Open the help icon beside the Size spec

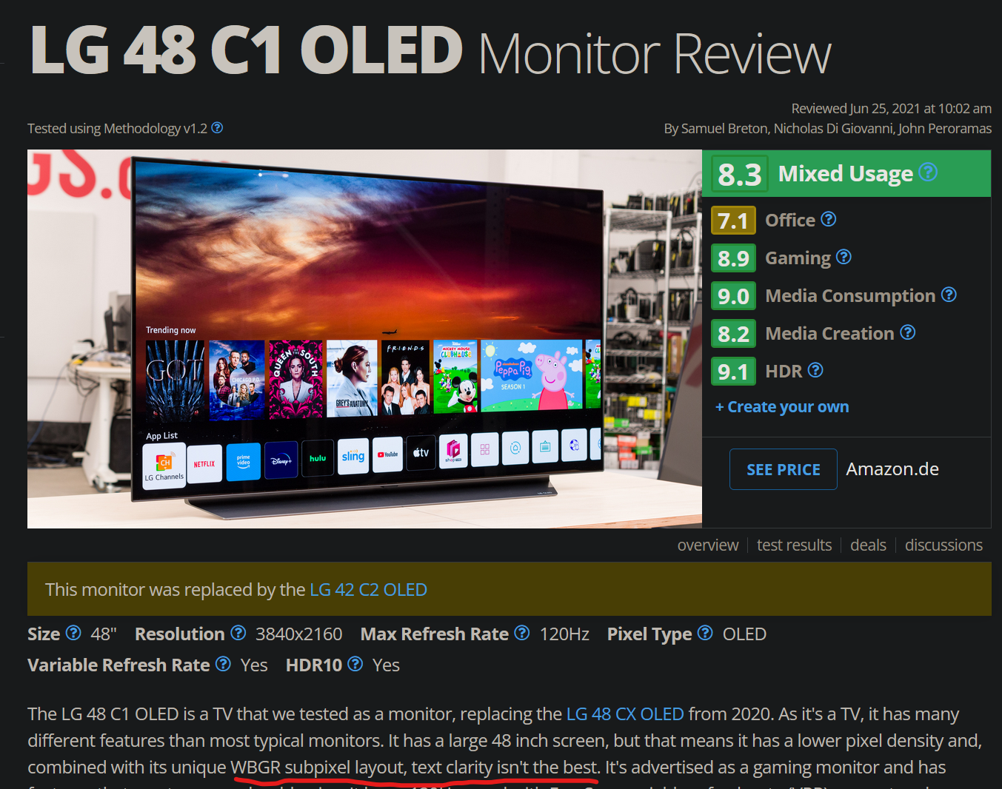click(73, 633)
